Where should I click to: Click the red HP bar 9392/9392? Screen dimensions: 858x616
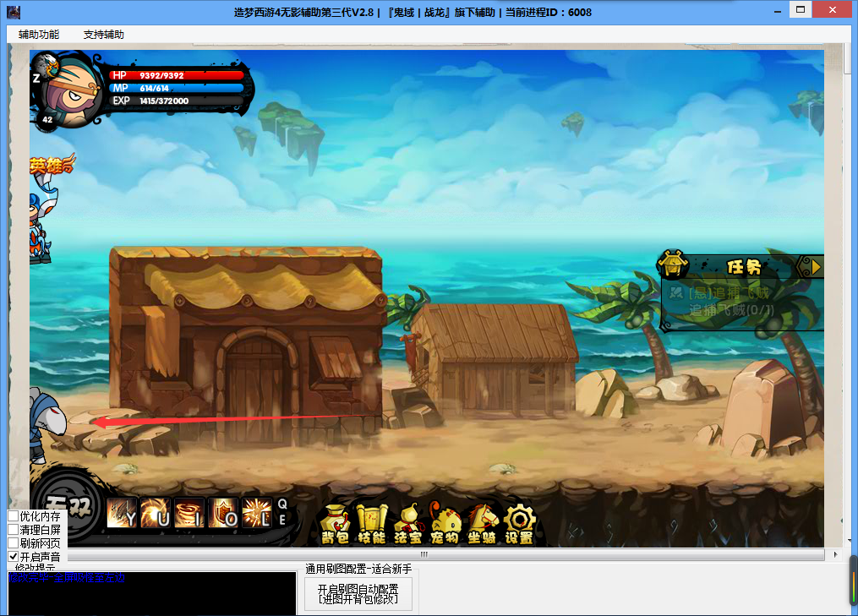(176, 75)
